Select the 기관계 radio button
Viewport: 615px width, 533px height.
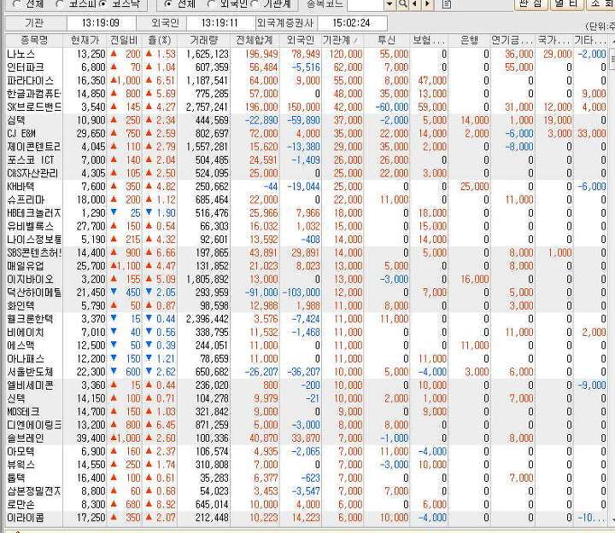click(255, 4)
